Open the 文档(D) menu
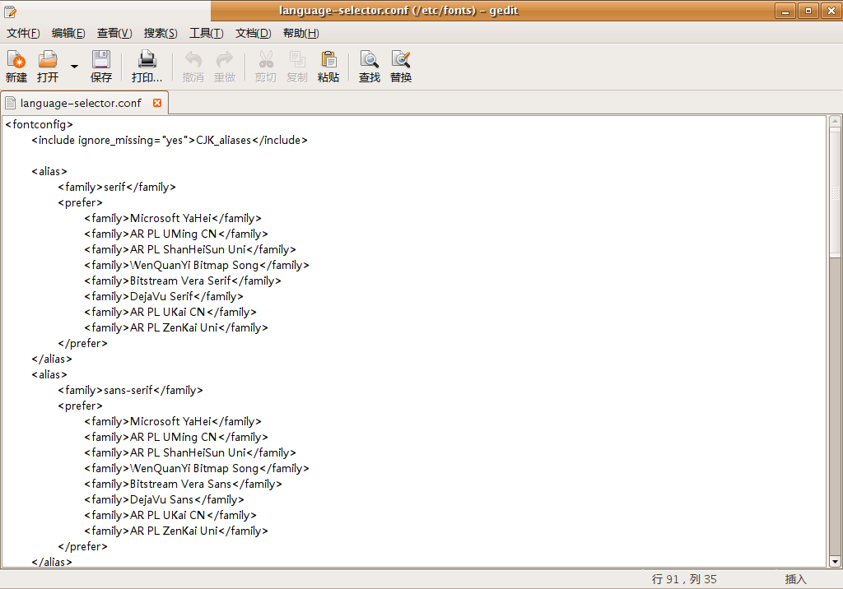Screen dimensions: 843x589 [254, 34]
